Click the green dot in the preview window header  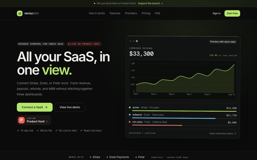pyautogui.click(x=137, y=41)
